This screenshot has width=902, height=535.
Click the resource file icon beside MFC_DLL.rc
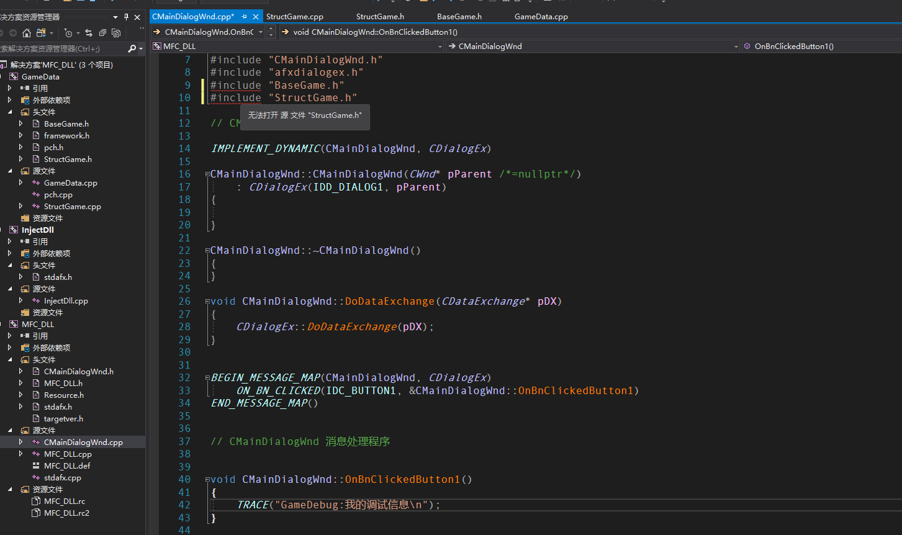[x=36, y=501]
